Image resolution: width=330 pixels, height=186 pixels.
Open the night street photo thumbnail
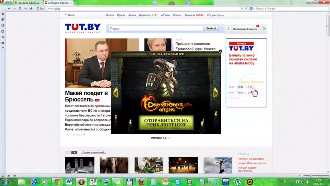pos(183,165)
